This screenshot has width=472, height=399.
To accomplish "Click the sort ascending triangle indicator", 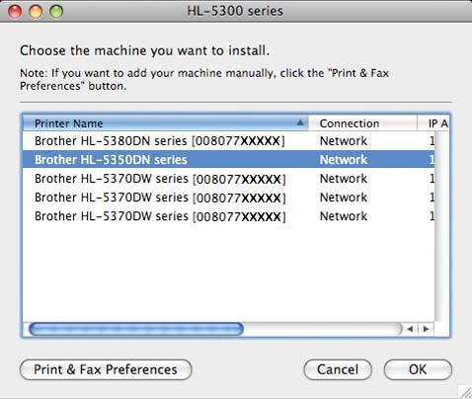I will [x=300, y=122].
